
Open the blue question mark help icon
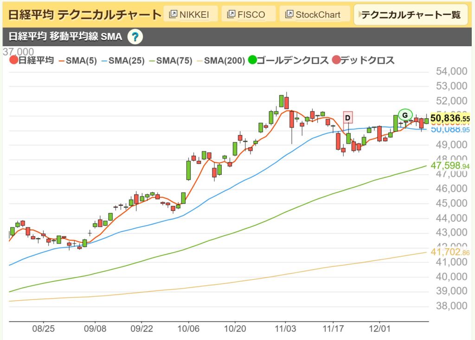pyautogui.click(x=135, y=36)
